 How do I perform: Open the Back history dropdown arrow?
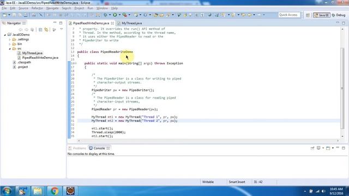click(x=254, y=15)
